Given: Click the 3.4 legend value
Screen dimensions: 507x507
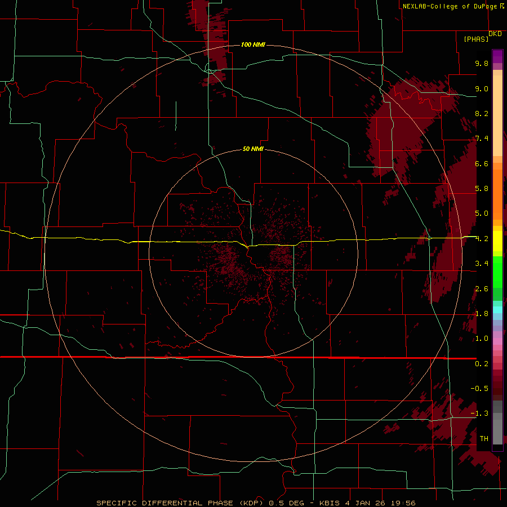Looking at the screenshot, I should tap(482, 264).
